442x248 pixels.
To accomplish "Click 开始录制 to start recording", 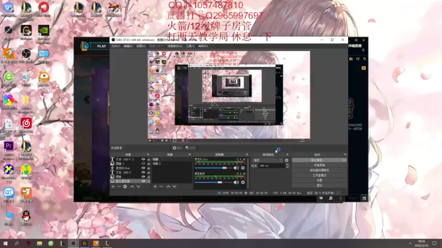I will 319,165.
